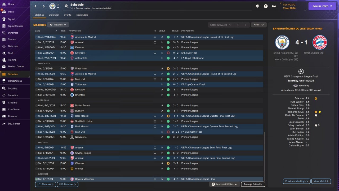339x191 pixels.
Task: Select the circle beside the Wolves match
Action: click(x=37, y=168)
